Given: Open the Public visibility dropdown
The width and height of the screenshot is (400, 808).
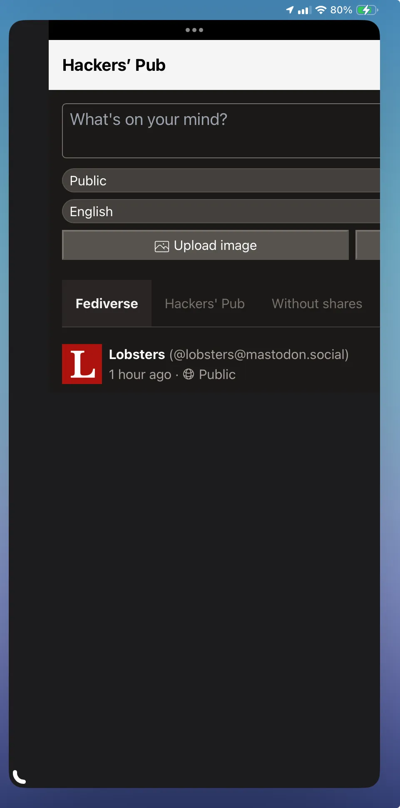Looking at the screenshot, I should [x=221, y=180].
